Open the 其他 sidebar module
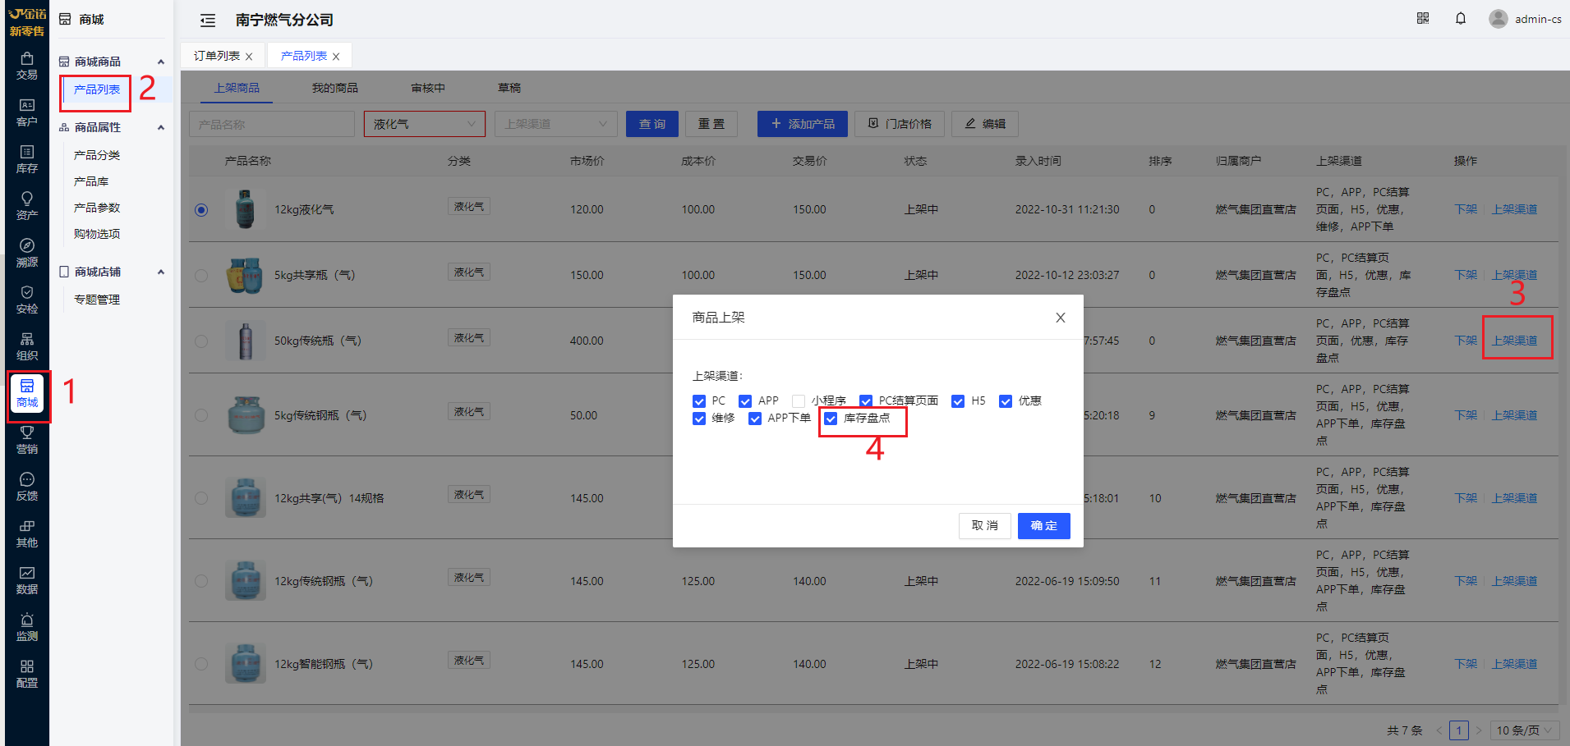 tap(27, 533)
